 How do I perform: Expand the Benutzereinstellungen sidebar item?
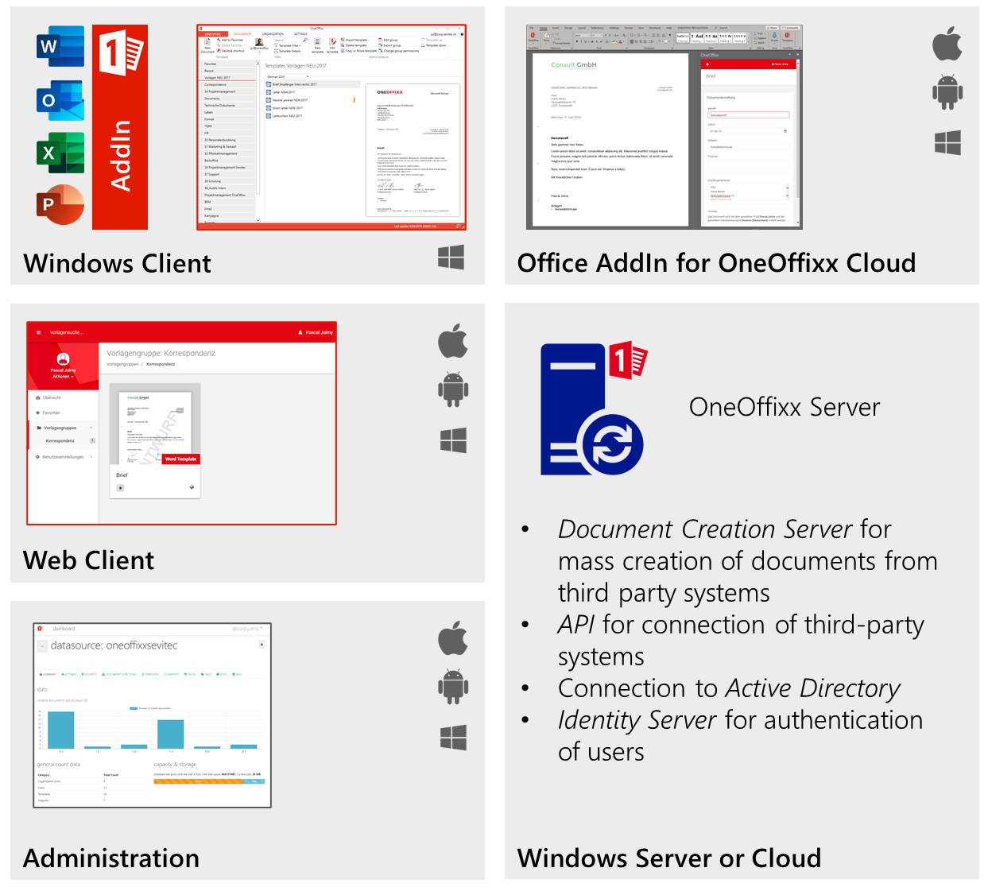64,457
